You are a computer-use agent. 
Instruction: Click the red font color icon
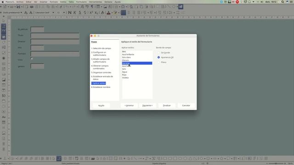click(108, 13)
